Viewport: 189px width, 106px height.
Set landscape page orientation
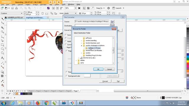point(47,13)
